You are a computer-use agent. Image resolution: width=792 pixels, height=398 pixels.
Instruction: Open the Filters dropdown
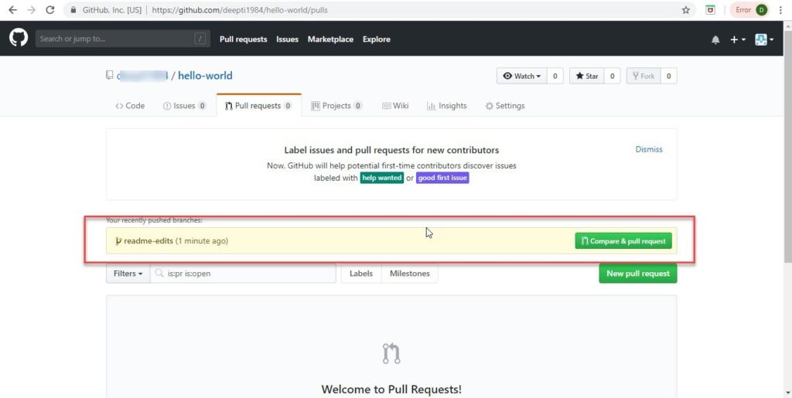[x=128, y=274]
